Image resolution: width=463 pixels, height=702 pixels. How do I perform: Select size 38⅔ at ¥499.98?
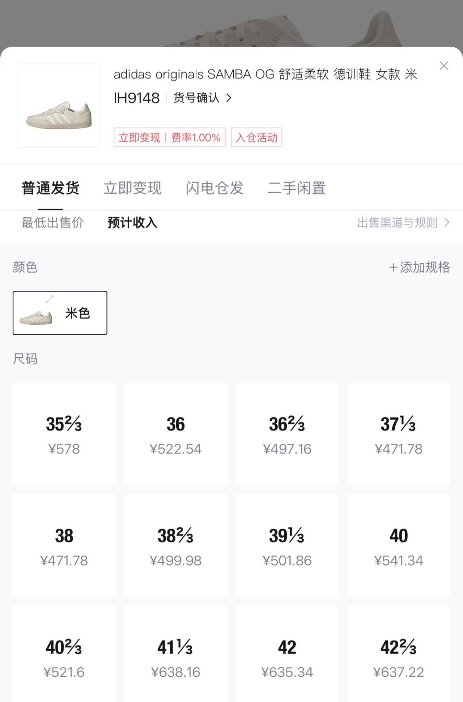pos(176,546)
